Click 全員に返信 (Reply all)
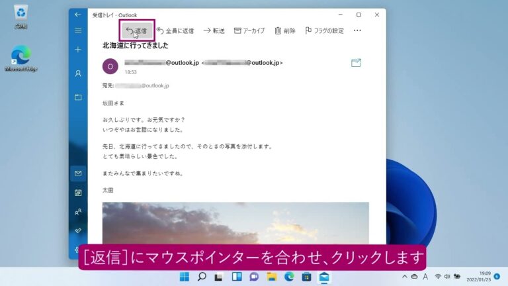The height and width of the screenshot is (286, 508). 175,31
